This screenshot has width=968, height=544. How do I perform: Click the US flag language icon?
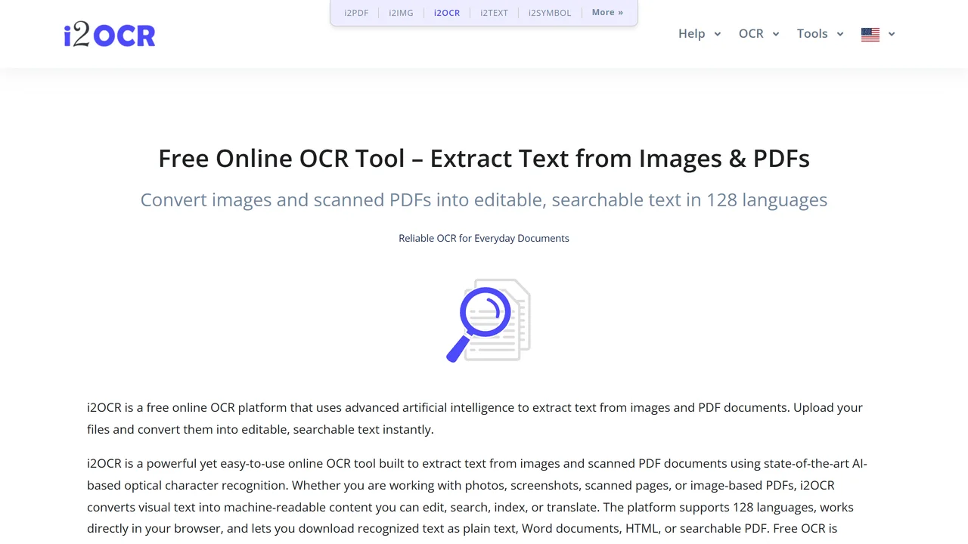(x=870, y=34)
